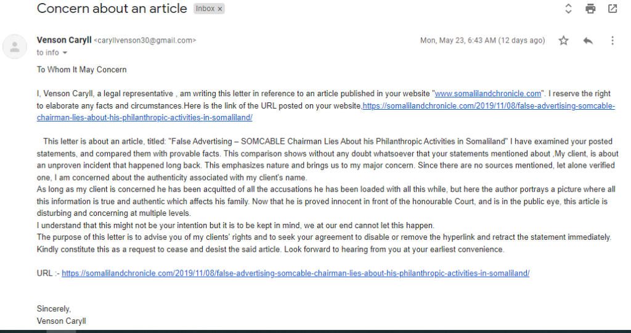This screenshot has height=333, width=631.
Task: Open email in new window icon
Action: pyautogui.click(x=613, y=9)
